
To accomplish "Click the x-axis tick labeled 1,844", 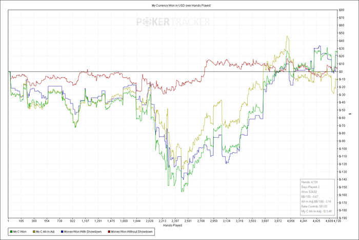I will pyautogui.click(x=136, y=221).
